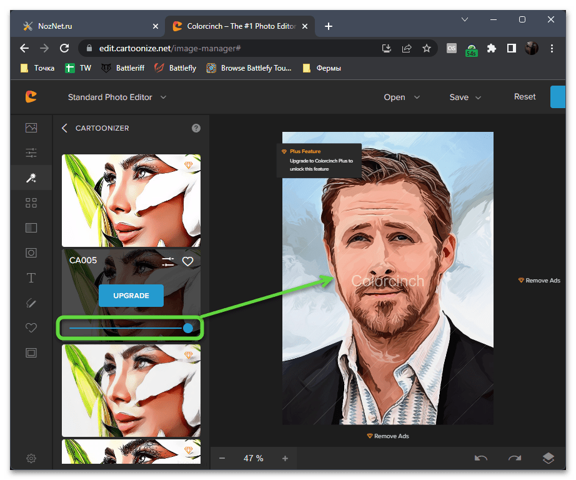Click Remove Ads link below the image

pyautogui.click(x=388, y=436)
